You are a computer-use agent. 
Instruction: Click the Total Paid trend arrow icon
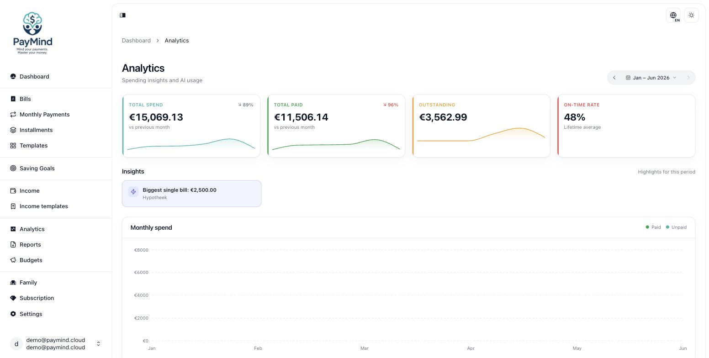tap(385, 105)
